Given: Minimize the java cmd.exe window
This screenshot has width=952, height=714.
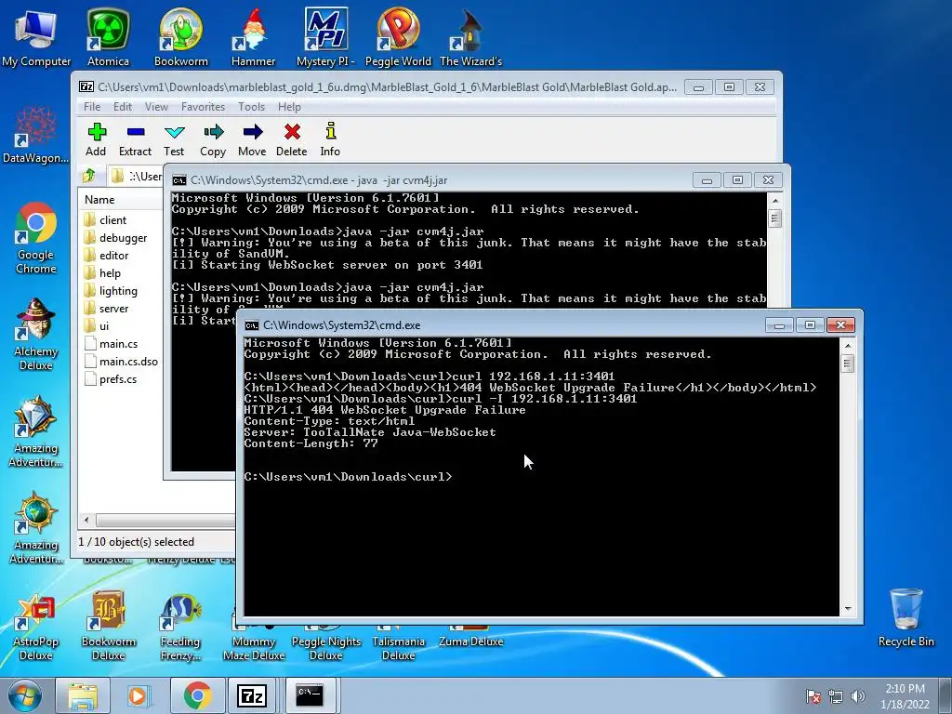Looking at the screenshot, I should coord(707,180).
